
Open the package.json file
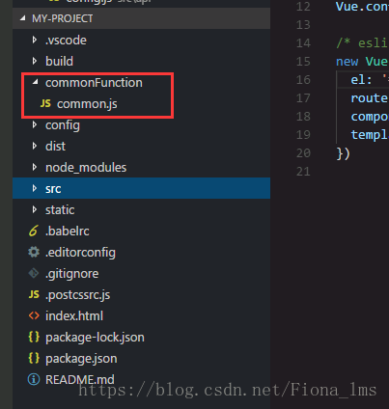tap(81, 359)
